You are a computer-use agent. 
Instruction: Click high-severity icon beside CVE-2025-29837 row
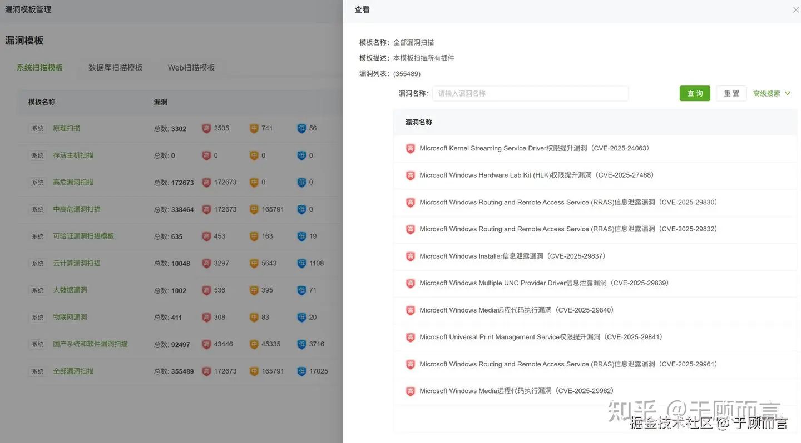tap(411, 256)
